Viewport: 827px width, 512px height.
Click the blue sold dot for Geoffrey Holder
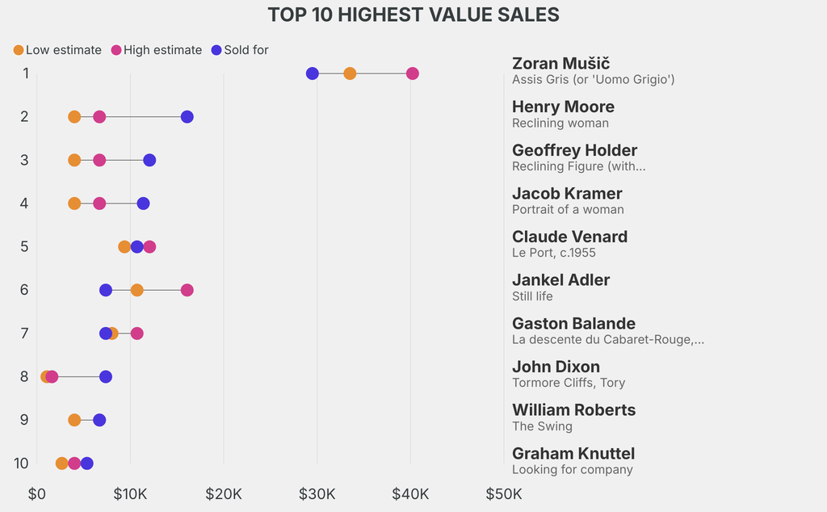point(149,160)
